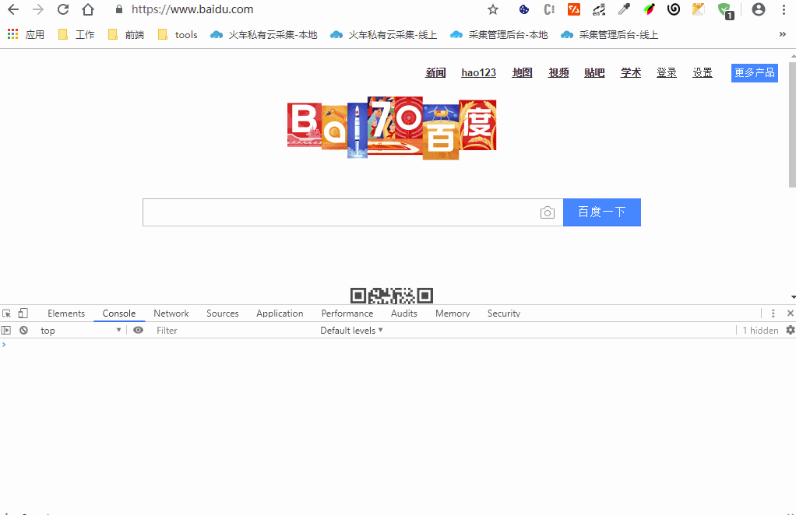The image size is (796, 515).
Task: Switch to the Elements tab
Action: pyautogui.click(x=66, y=314)
